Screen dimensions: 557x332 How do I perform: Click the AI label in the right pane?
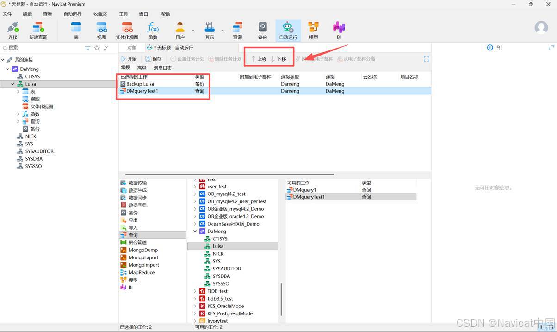pos(499,48)
